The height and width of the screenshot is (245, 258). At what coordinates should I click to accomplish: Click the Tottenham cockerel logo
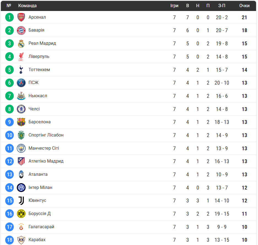[x=21, y=70]
